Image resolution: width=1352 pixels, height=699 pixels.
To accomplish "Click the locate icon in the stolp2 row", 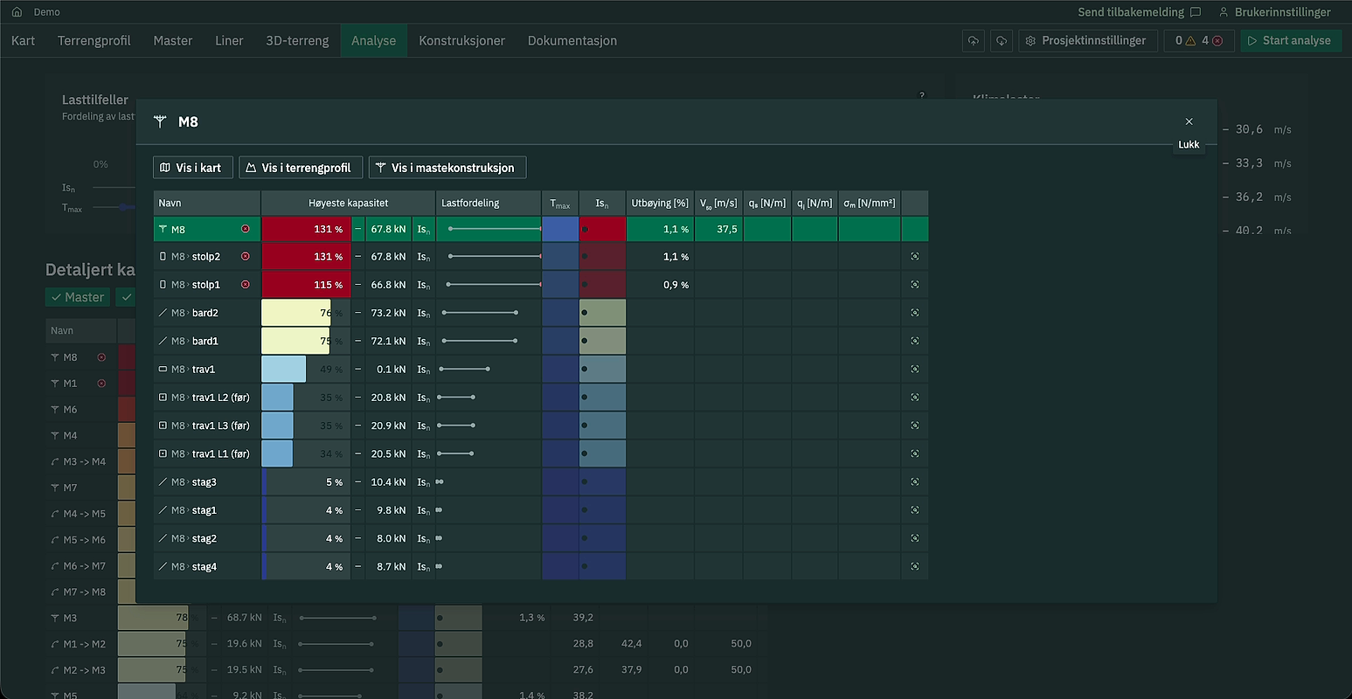I will point(915,257).
